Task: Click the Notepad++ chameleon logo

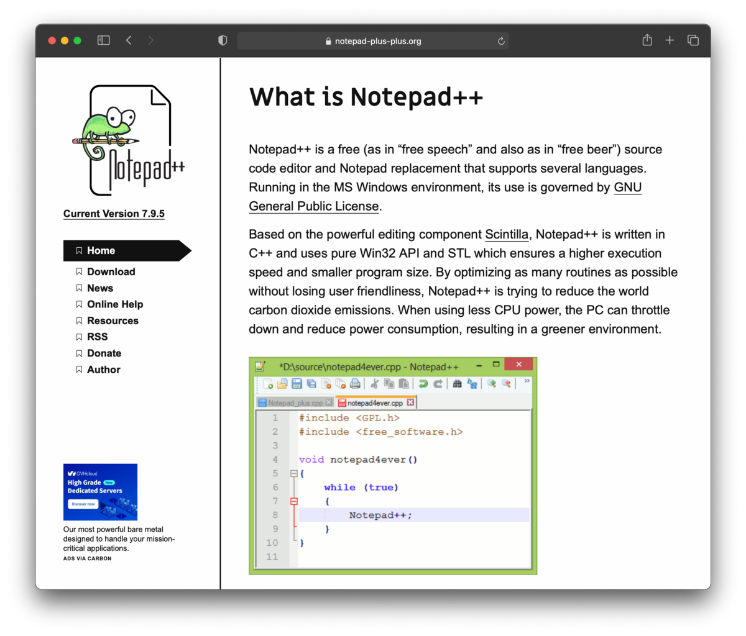Action: pyautogui.click(x=128, y=140)
